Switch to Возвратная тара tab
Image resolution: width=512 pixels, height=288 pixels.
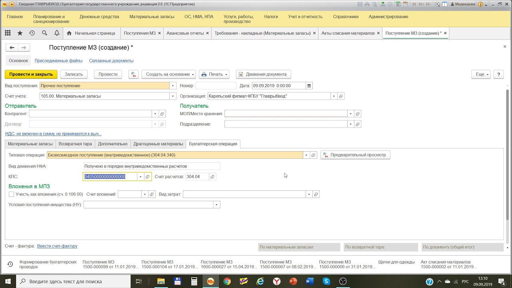tap(75, 144)
